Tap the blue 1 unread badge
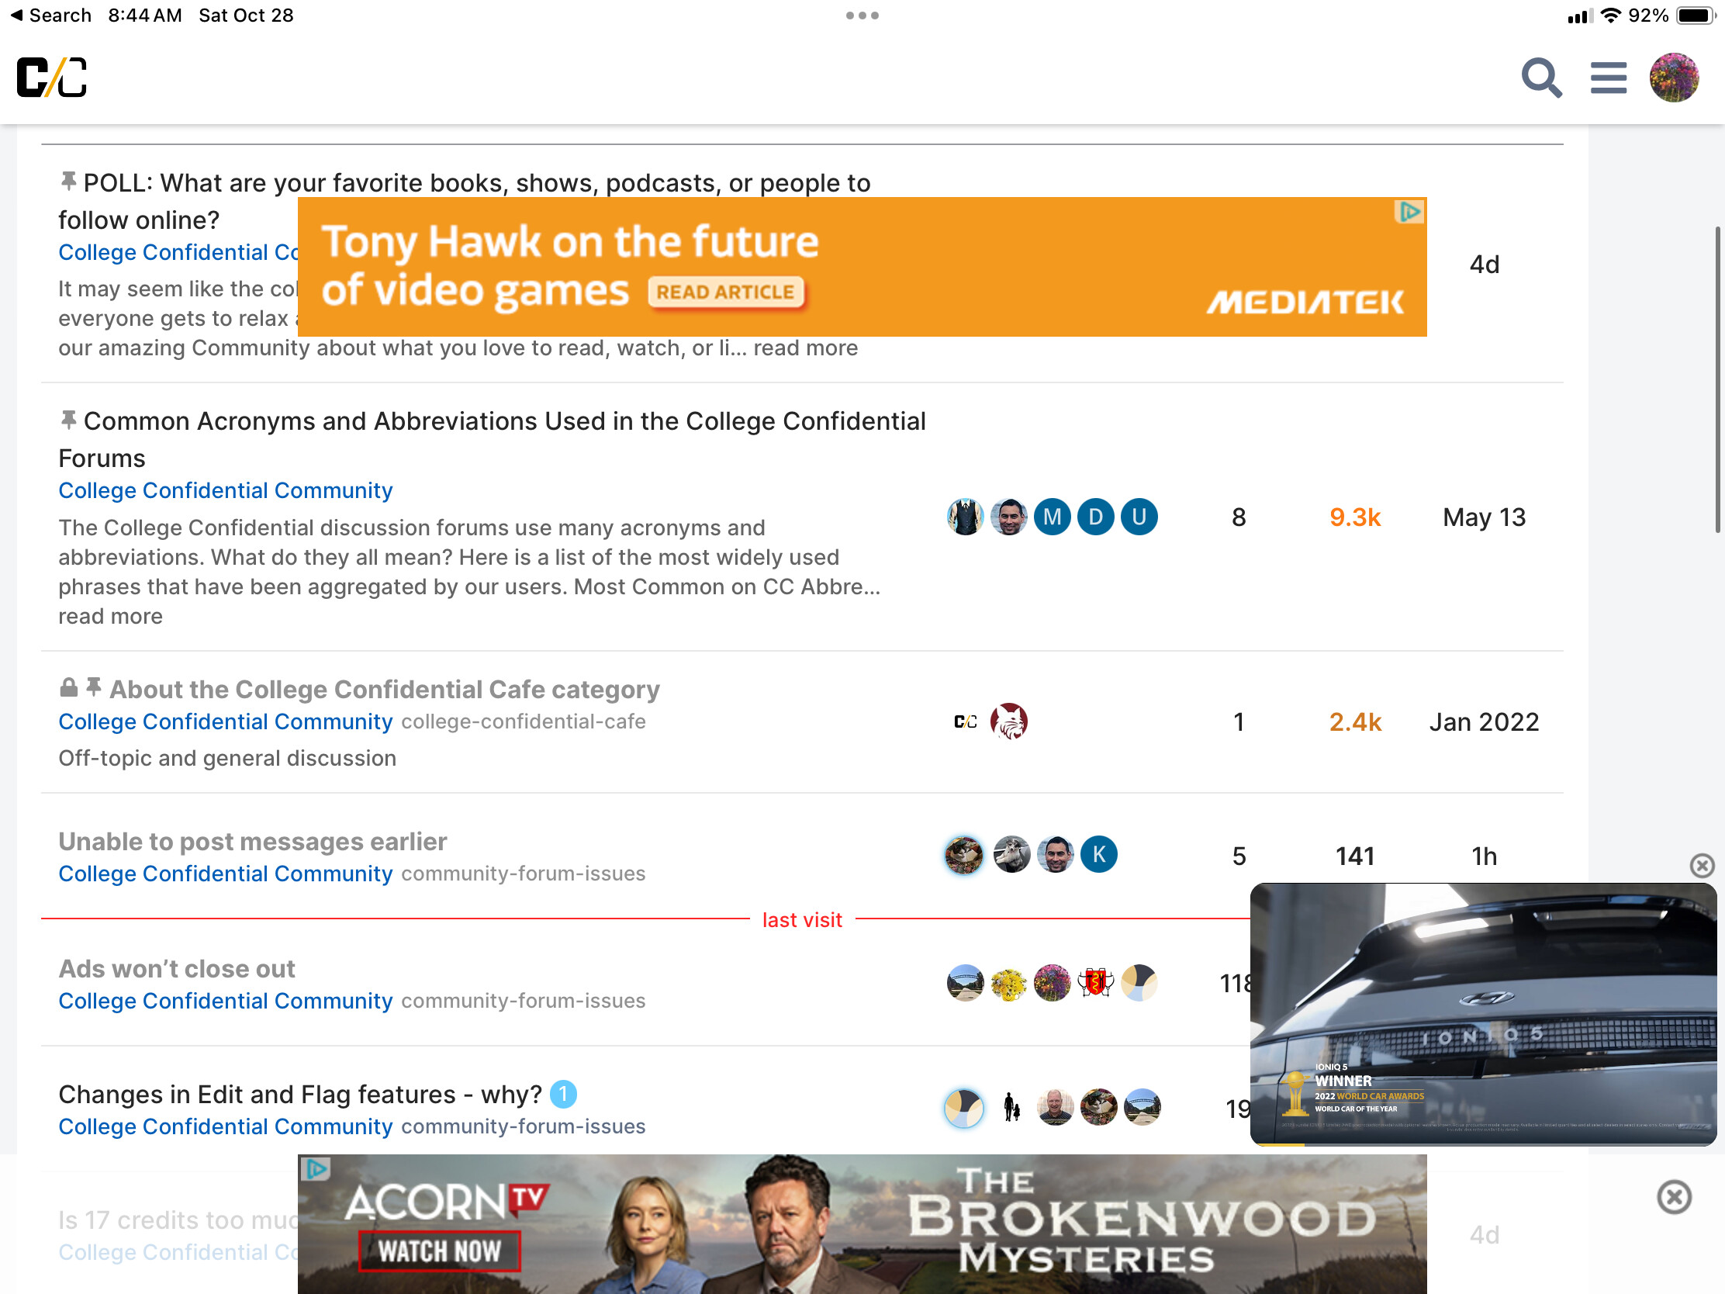This screenshot has height=1294, width=1725. pyautogui.click(x=563, y=1094)
